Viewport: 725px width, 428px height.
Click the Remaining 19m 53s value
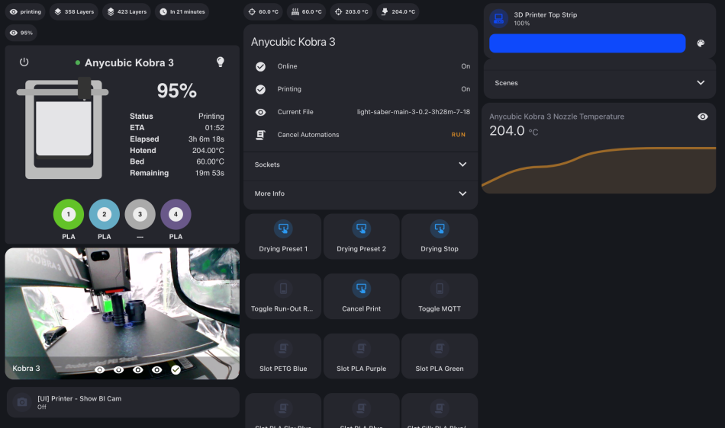click(x=209, y=173)
